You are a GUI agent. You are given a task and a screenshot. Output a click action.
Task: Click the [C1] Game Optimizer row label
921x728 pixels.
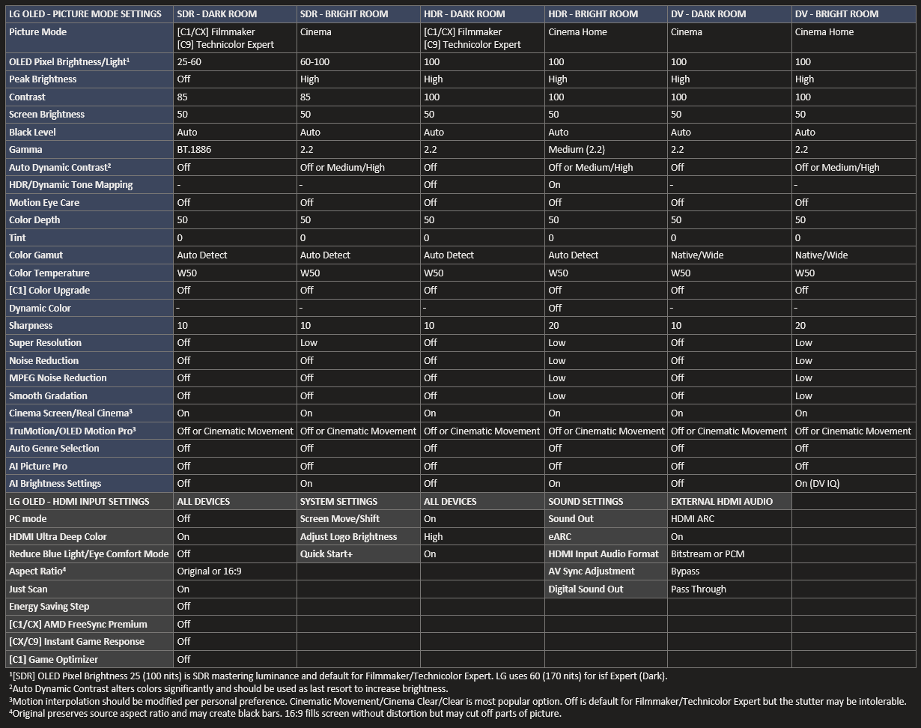(x=53, y=660)
